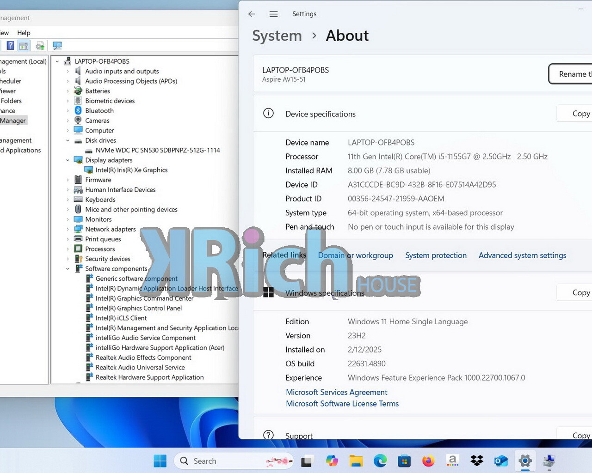Screen dimensions: 592x473
Task: Expand the Computer node
Action: click(x=68, y=131)
